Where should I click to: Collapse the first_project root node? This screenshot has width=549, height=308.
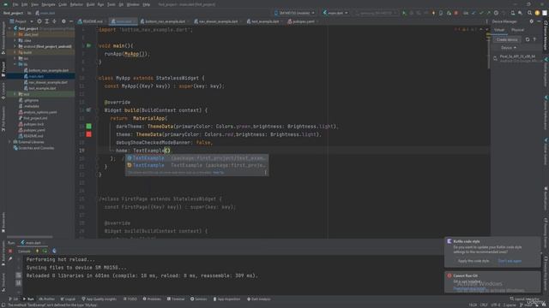tap(9, 28)
